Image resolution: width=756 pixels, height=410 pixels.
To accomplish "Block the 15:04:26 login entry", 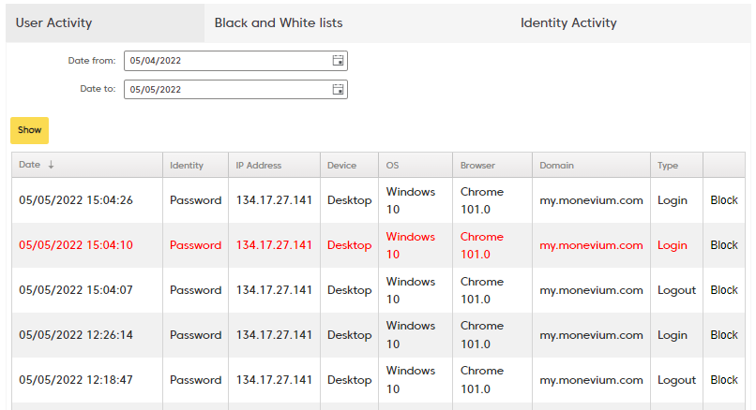I will (724, 200).
